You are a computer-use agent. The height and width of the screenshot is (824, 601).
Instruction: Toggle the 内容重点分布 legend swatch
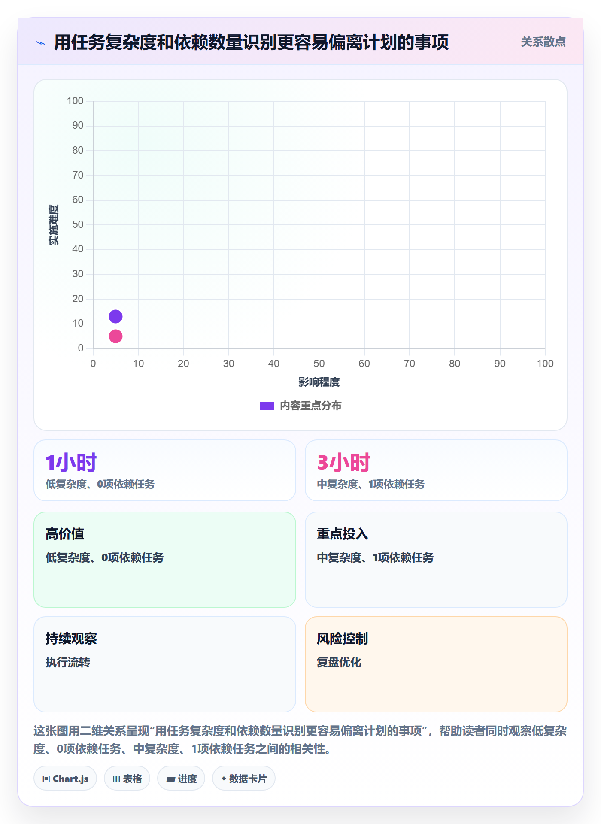pos(267,406)
